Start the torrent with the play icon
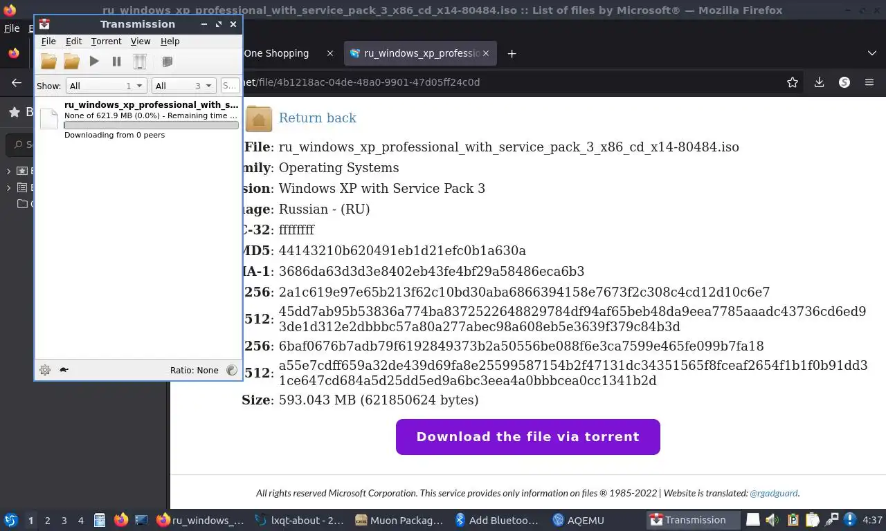Image resolution: width=886 pixels, height=531 pixels. tap(94, 62)
